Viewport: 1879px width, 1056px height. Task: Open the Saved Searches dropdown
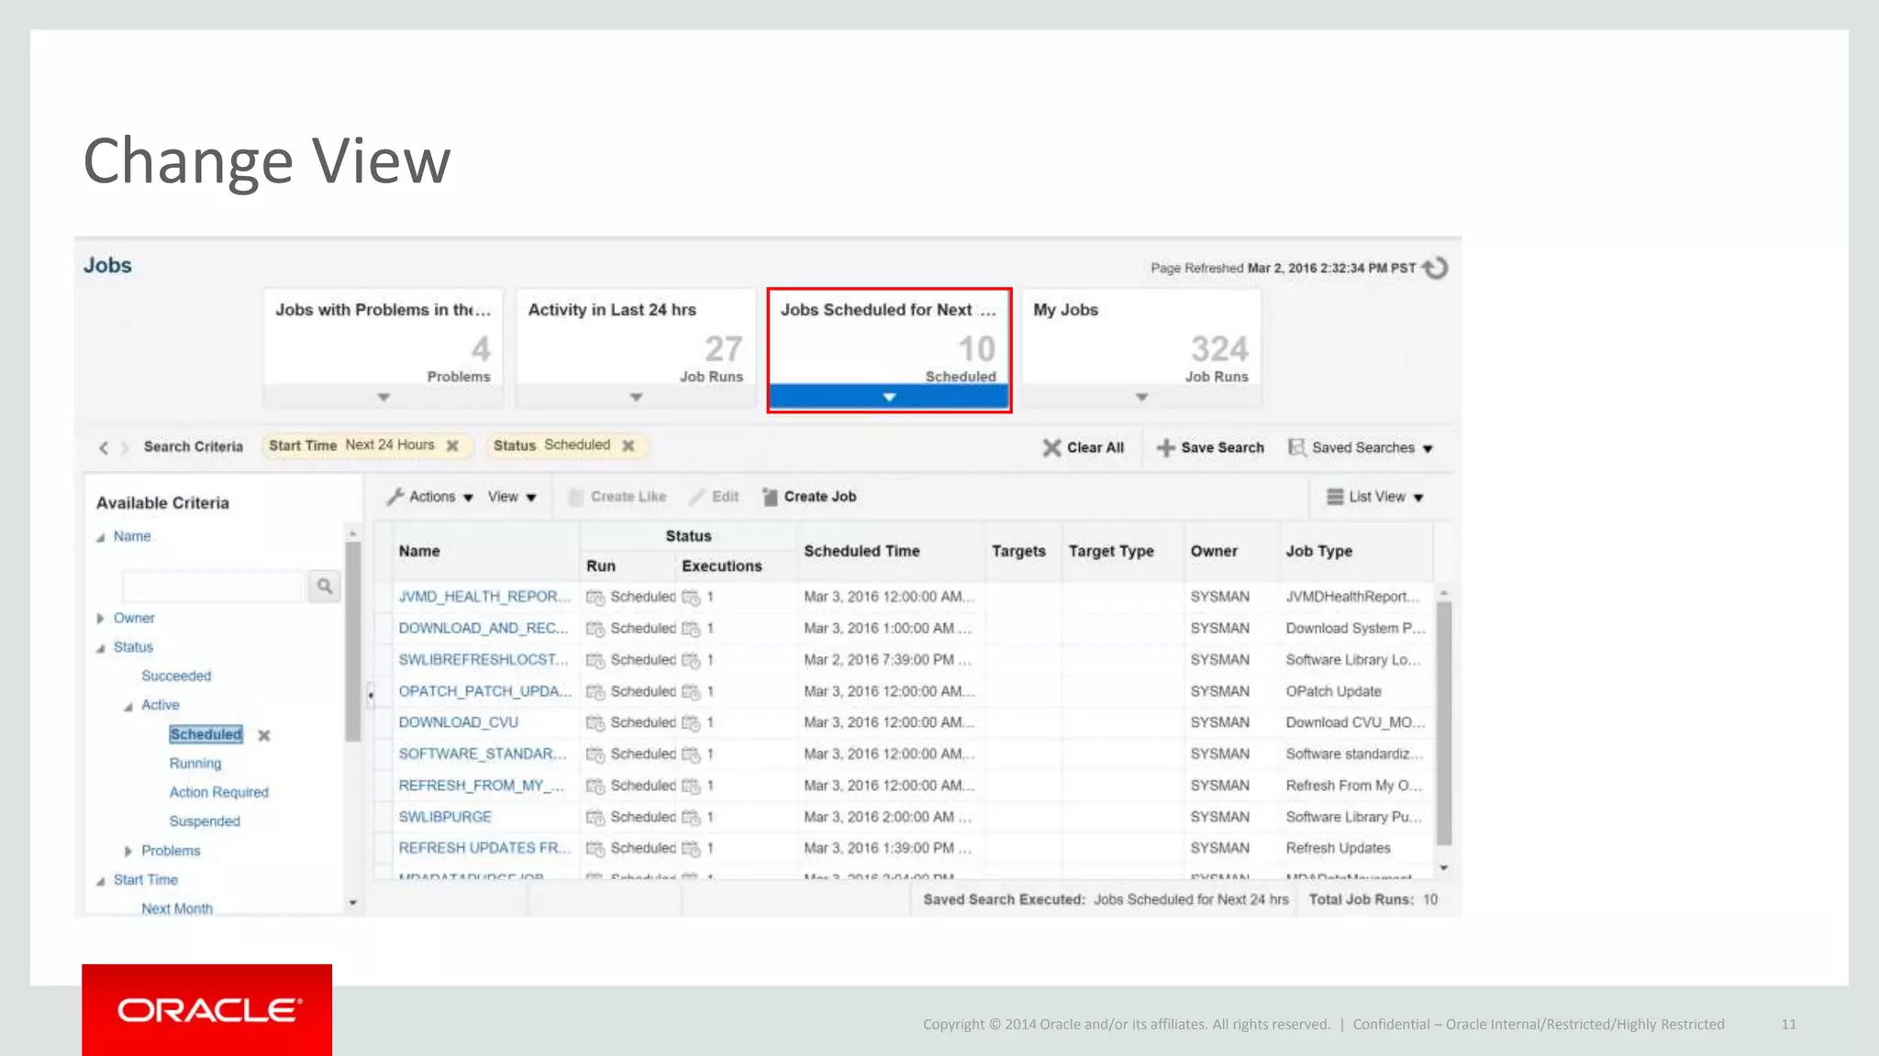[1362, 447]
